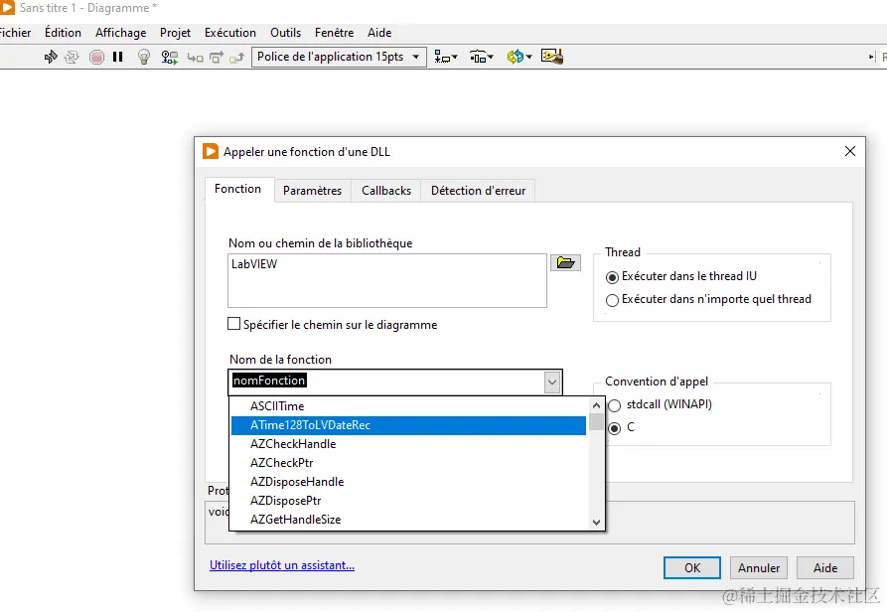Open the application font dropdown
Image resolution: width=887 pixels, height=612 pixels.
339,57
